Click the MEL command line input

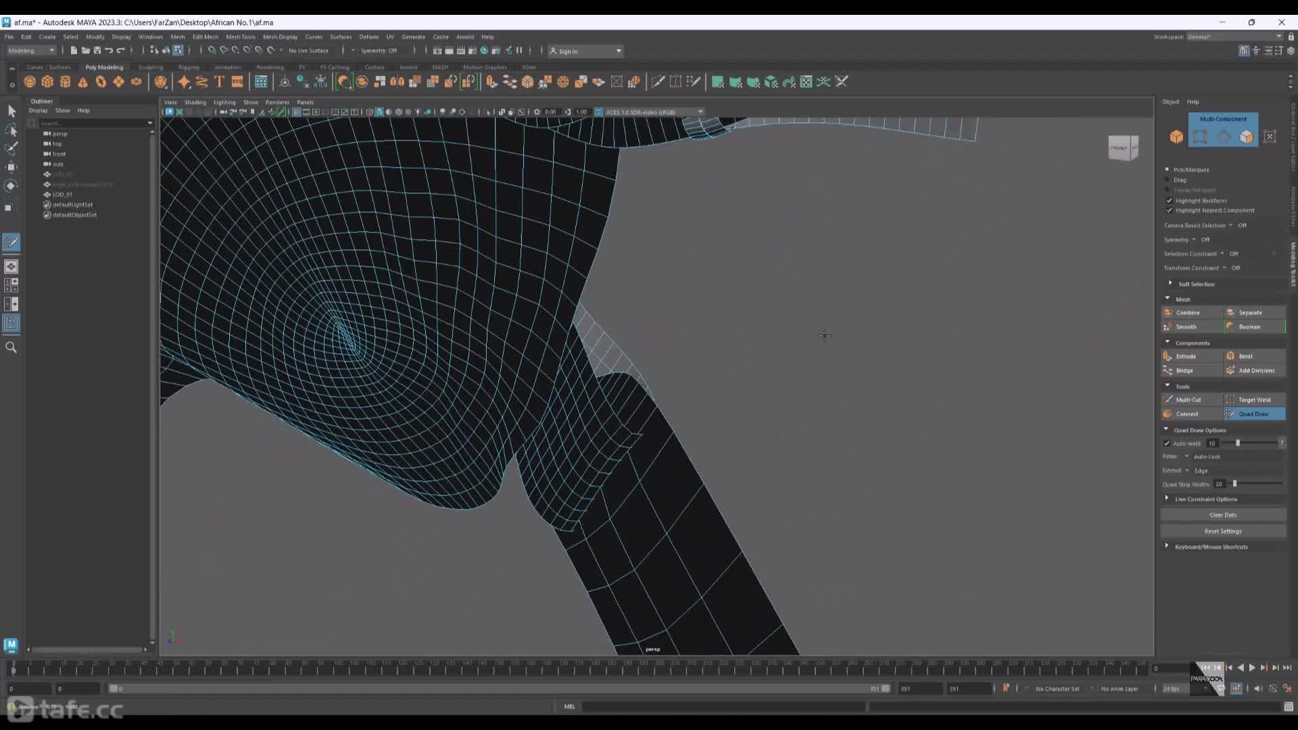(723, 707)
